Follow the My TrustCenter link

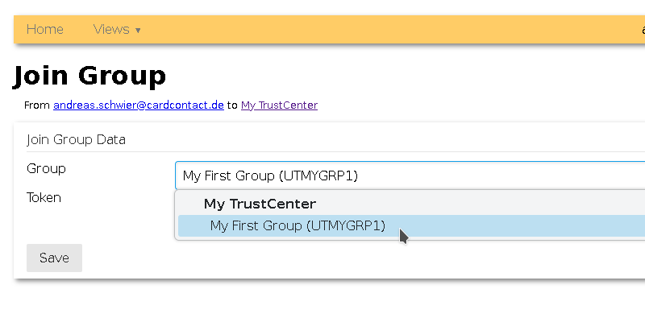pyautogui.click(x=279, y=105)
